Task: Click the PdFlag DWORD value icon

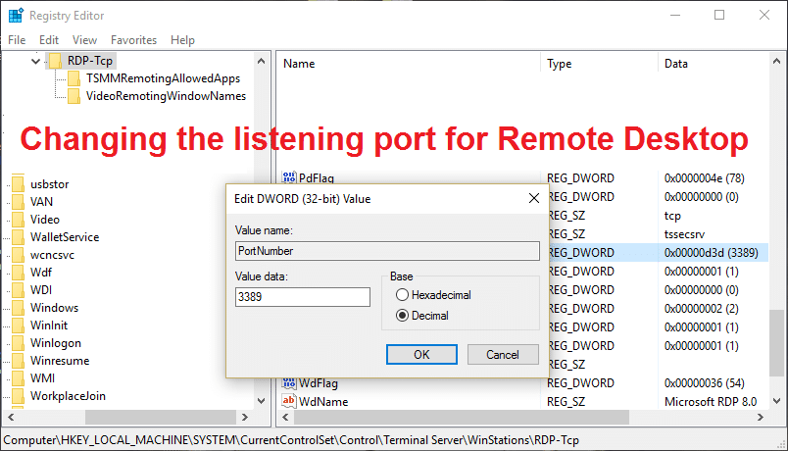Action: tap(289, 177)
